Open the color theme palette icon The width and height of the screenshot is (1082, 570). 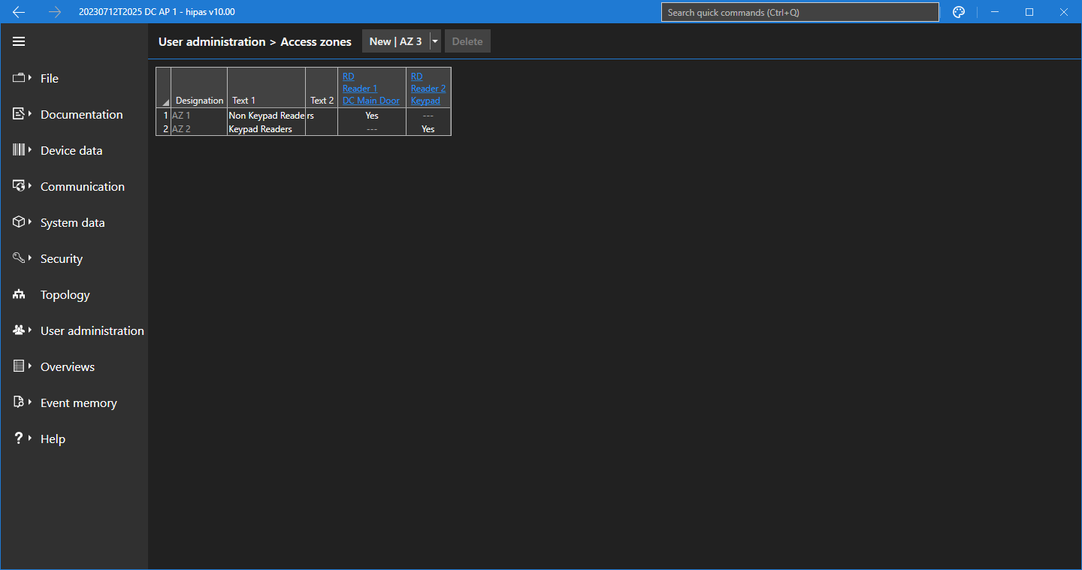point(958,12)
